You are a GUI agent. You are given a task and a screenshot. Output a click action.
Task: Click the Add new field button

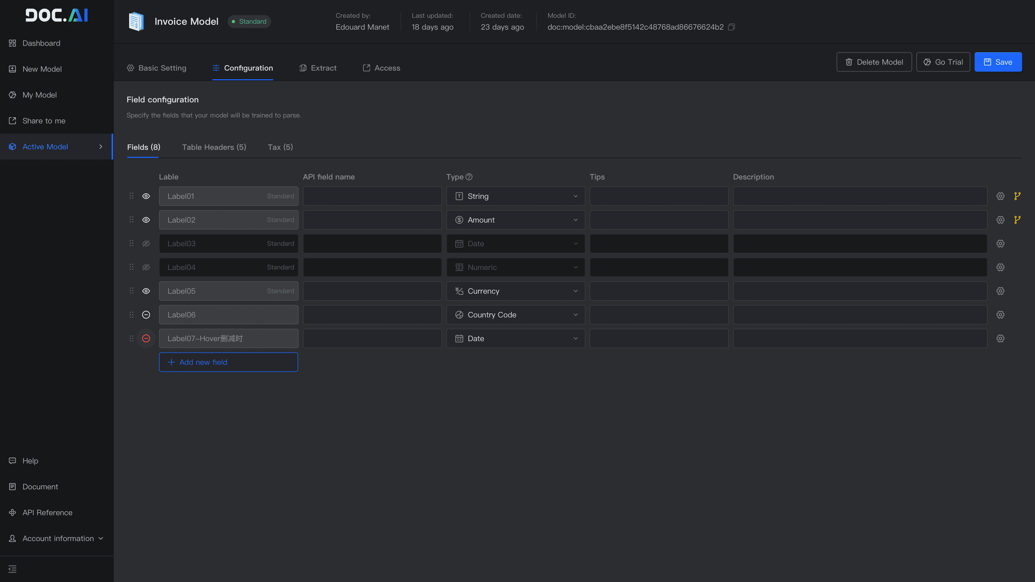228,362
